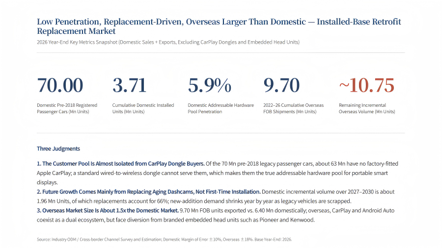The height and width of the screenshot is (248, 442).
Task: Click the red ~10.75 metric value
Action: pos(366,85)
